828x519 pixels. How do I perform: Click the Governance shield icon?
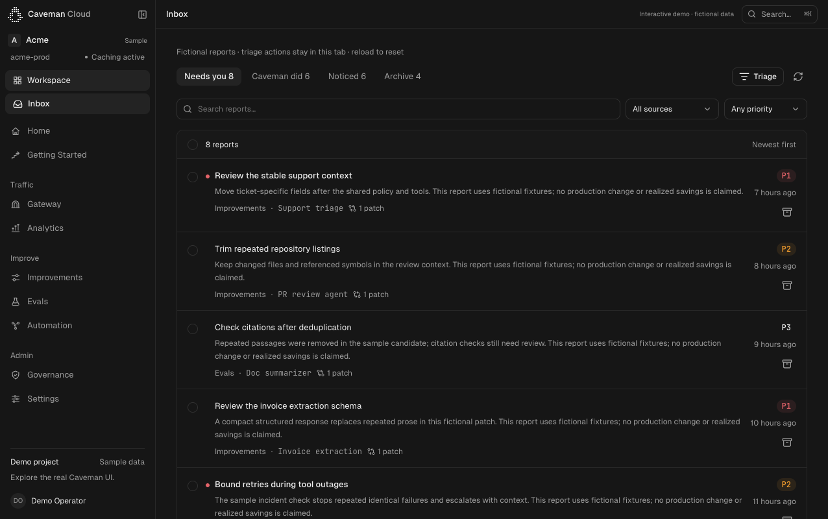(x=16, y=375)
